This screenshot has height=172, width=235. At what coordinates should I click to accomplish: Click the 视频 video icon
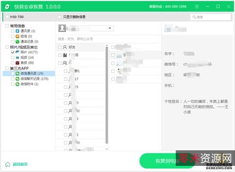(x=17, y=57)
